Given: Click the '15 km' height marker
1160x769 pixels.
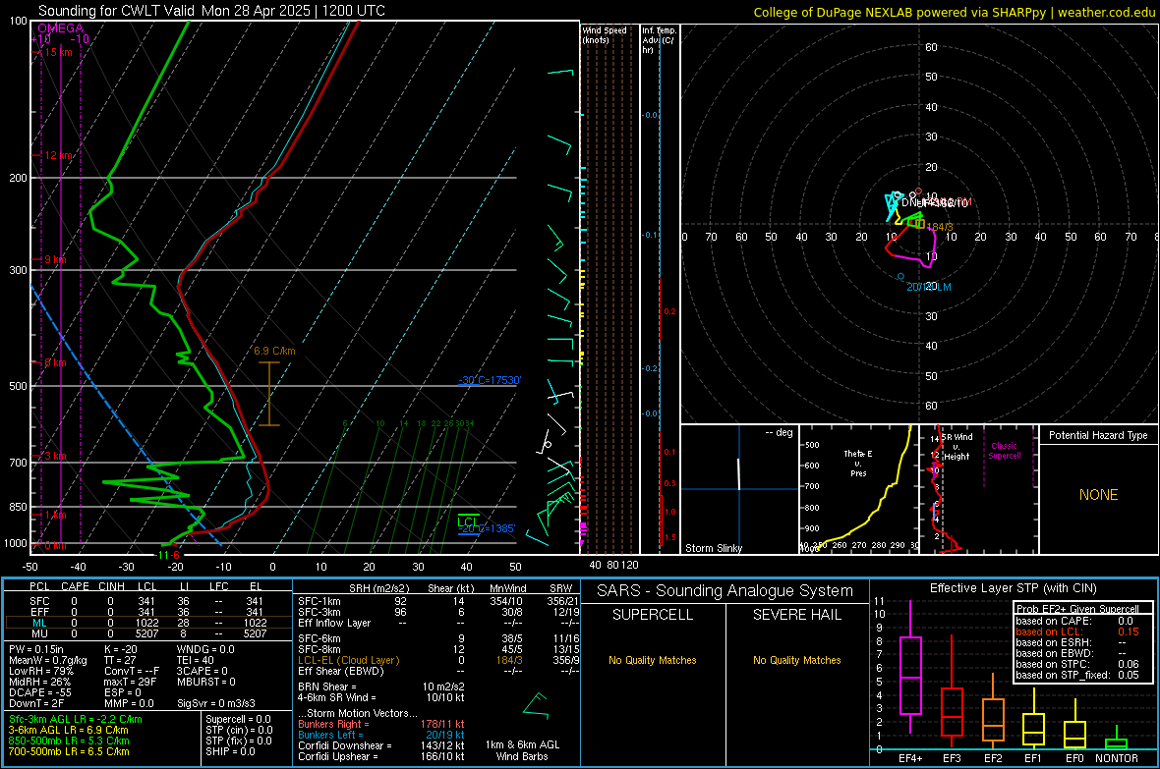Looking at the screenshot, I should click(x=58, y=52).
